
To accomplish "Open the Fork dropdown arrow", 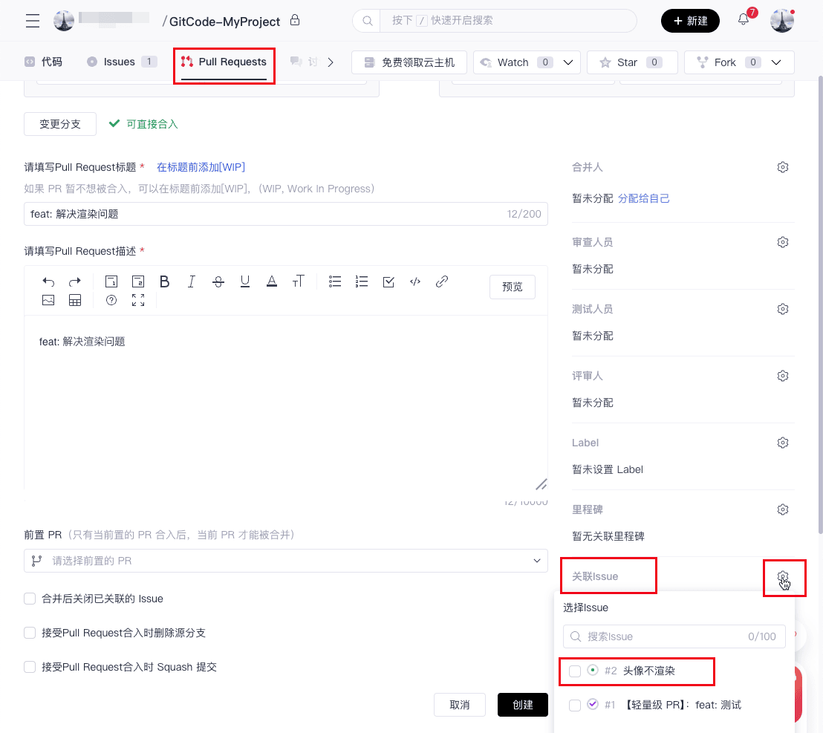I will tap(776, 62).
